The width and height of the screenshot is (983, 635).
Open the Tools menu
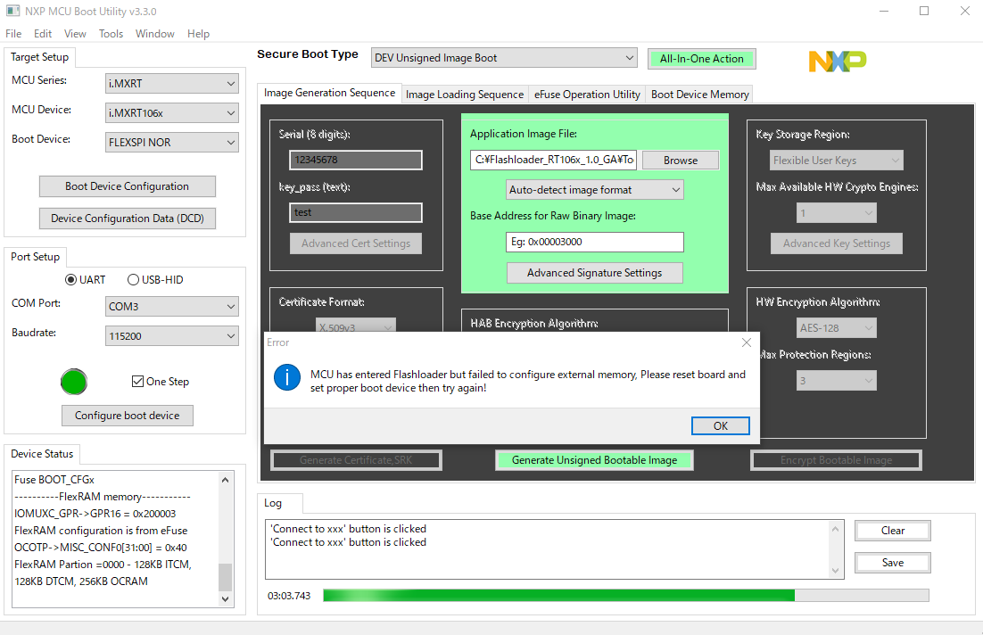coord(111,33)
